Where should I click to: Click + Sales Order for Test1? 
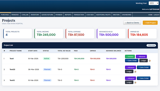click(x=132, y=60)
